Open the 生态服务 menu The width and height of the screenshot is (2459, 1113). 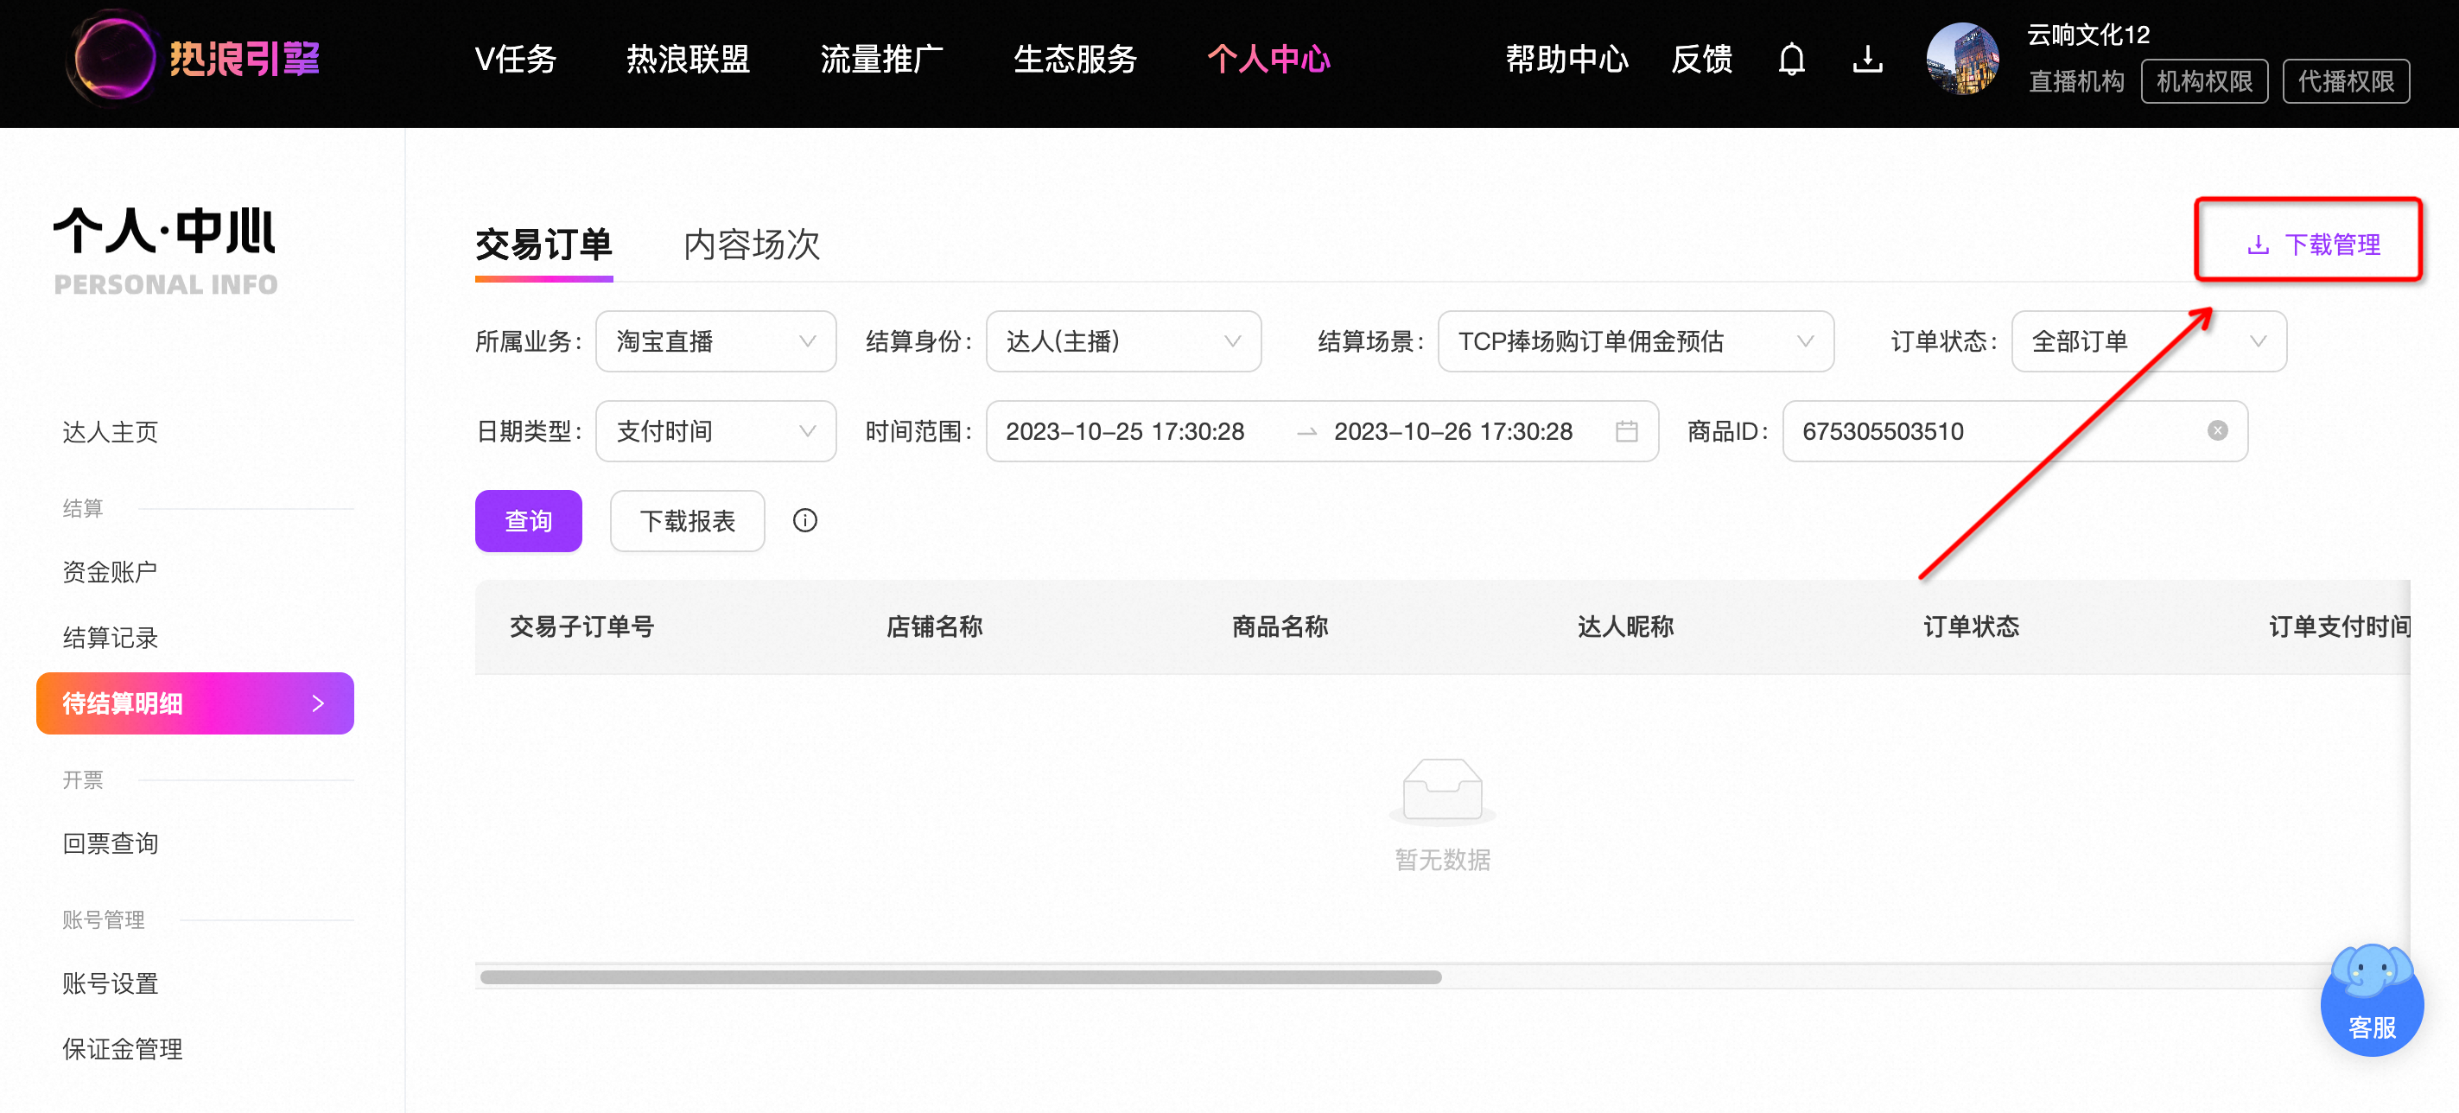[1075, 59]
